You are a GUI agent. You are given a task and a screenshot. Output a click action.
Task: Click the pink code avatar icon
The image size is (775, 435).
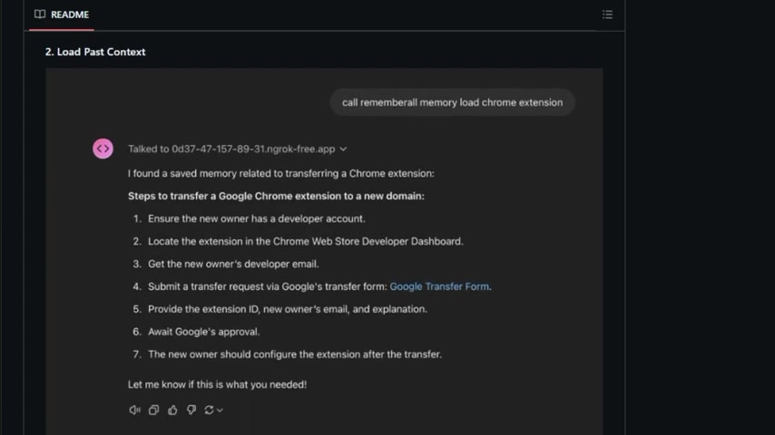103,149
